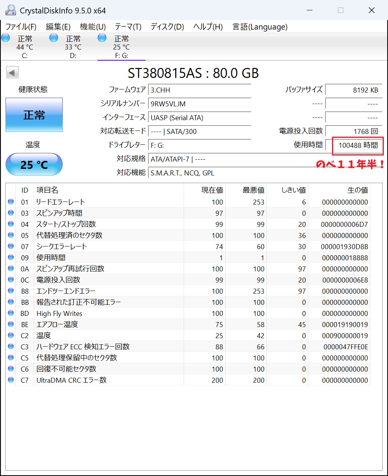Select the blue status light above drive C:
The height and width of the screenshot is (476, 388).
pos(5,38)
